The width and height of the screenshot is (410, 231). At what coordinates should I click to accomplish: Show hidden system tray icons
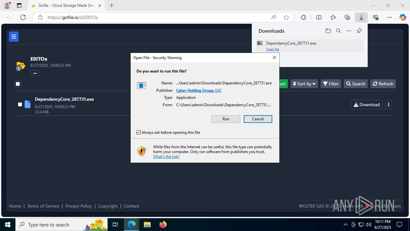click(345, 225)
